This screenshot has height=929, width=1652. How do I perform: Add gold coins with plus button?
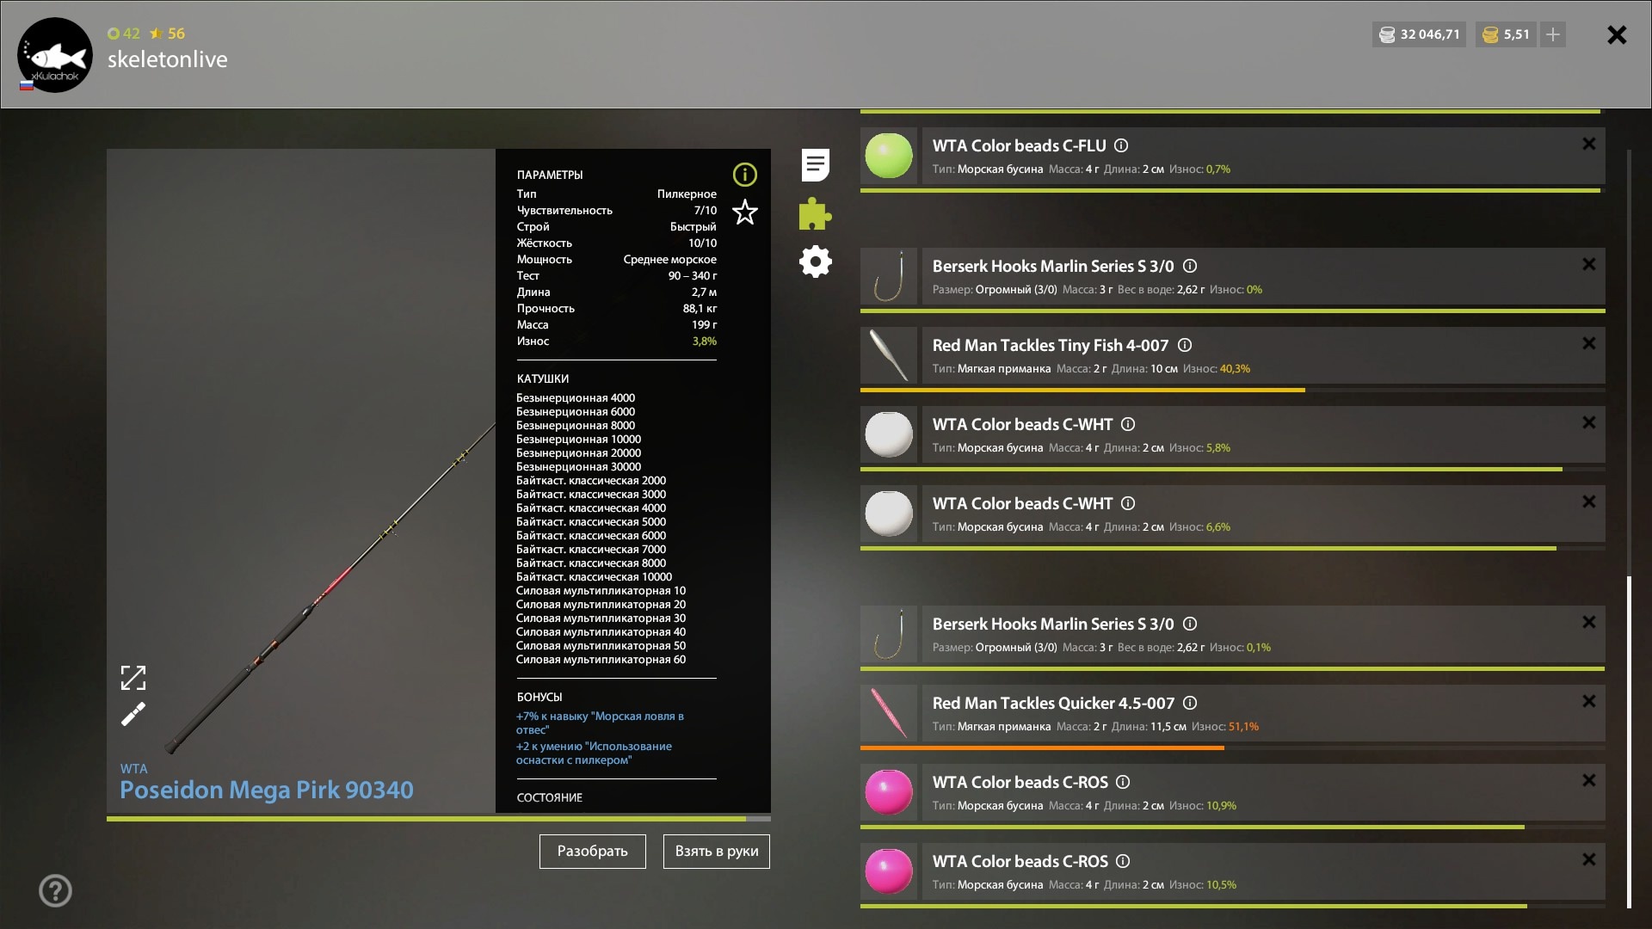(x=1552, y=34)
